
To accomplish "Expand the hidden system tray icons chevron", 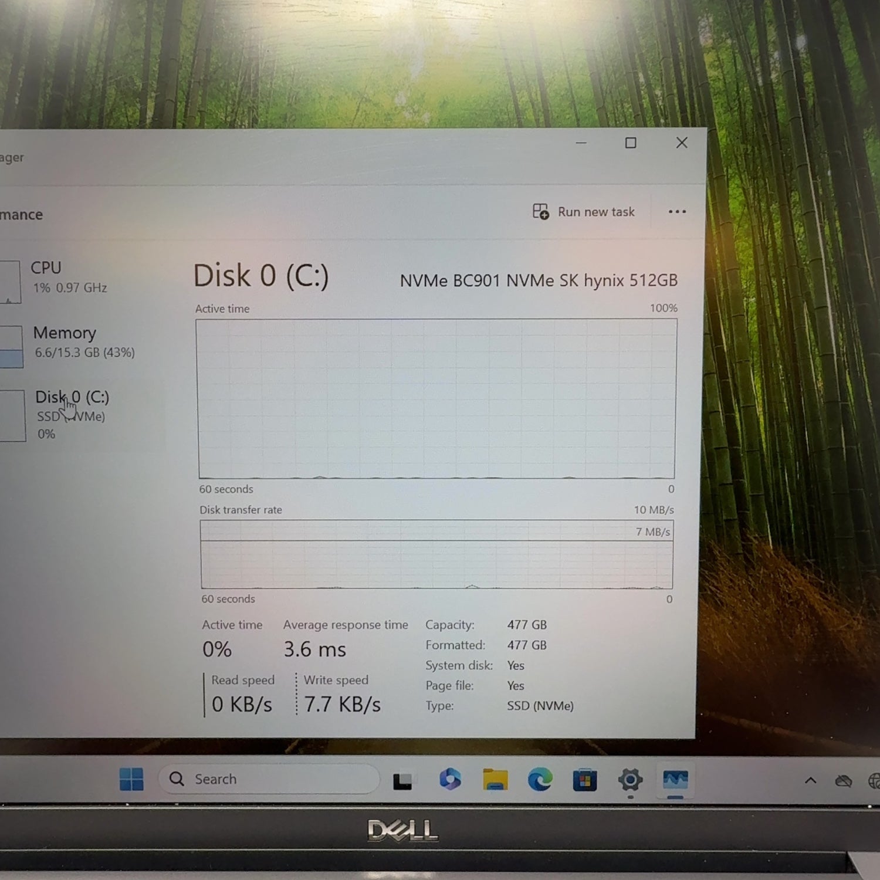I will [x=810, y=780].
